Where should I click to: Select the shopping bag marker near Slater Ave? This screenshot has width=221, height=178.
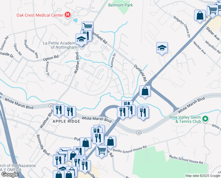click(x=200, y=16)
